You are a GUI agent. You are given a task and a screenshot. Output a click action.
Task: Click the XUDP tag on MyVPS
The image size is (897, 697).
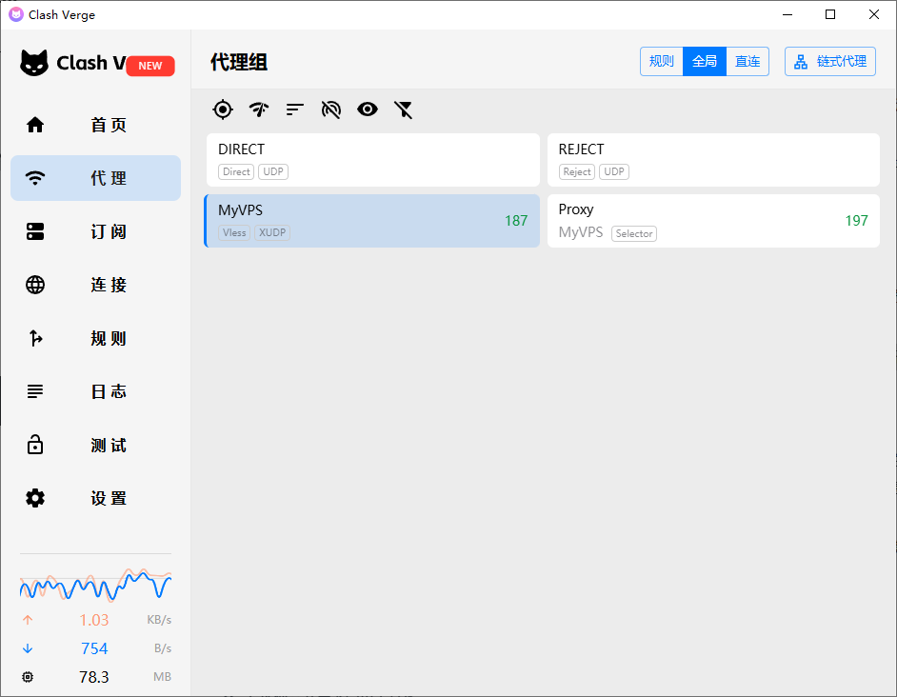(272, 233)
